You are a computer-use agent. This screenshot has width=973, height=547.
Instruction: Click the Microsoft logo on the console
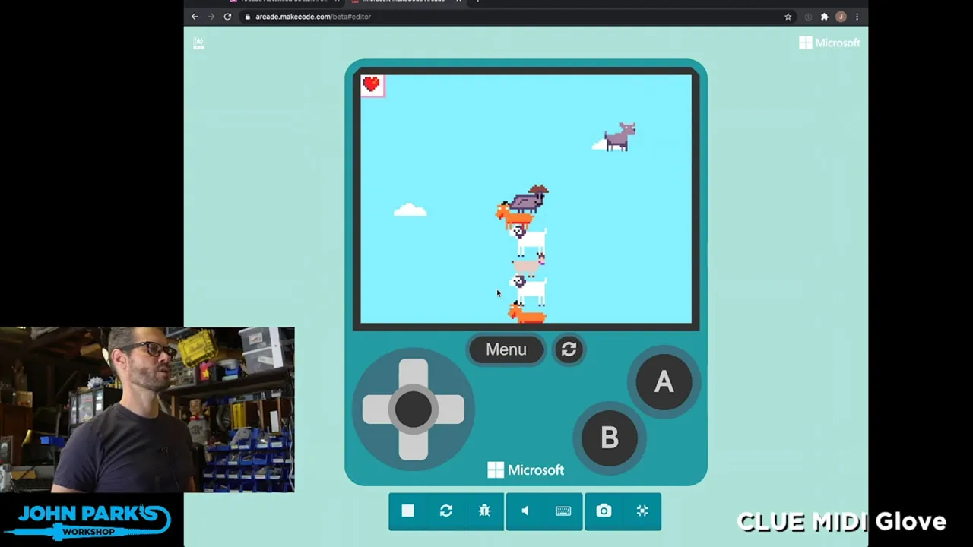526,470
